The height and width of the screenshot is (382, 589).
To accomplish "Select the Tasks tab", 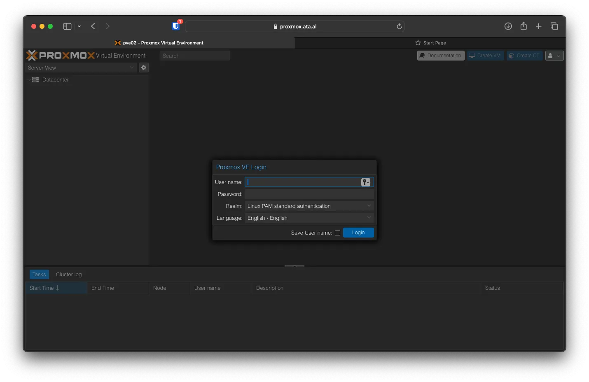I will [39, 274].
